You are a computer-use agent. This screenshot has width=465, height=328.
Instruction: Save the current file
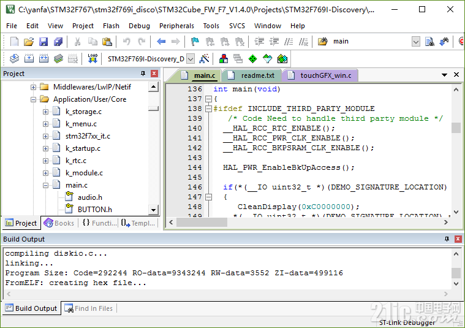43,42
